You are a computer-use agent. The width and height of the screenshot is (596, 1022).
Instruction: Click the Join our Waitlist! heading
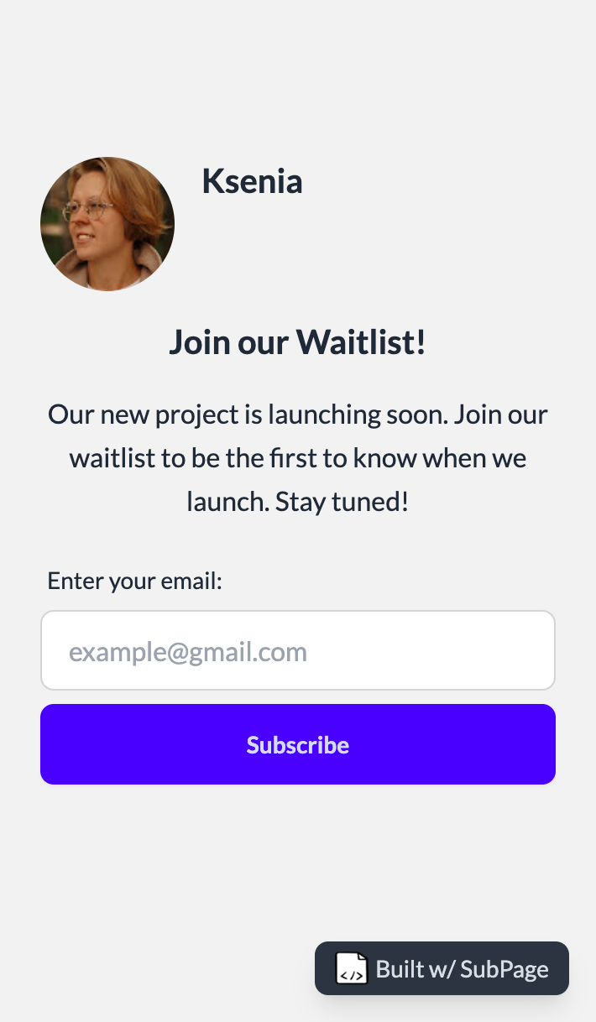click(298, 342)
